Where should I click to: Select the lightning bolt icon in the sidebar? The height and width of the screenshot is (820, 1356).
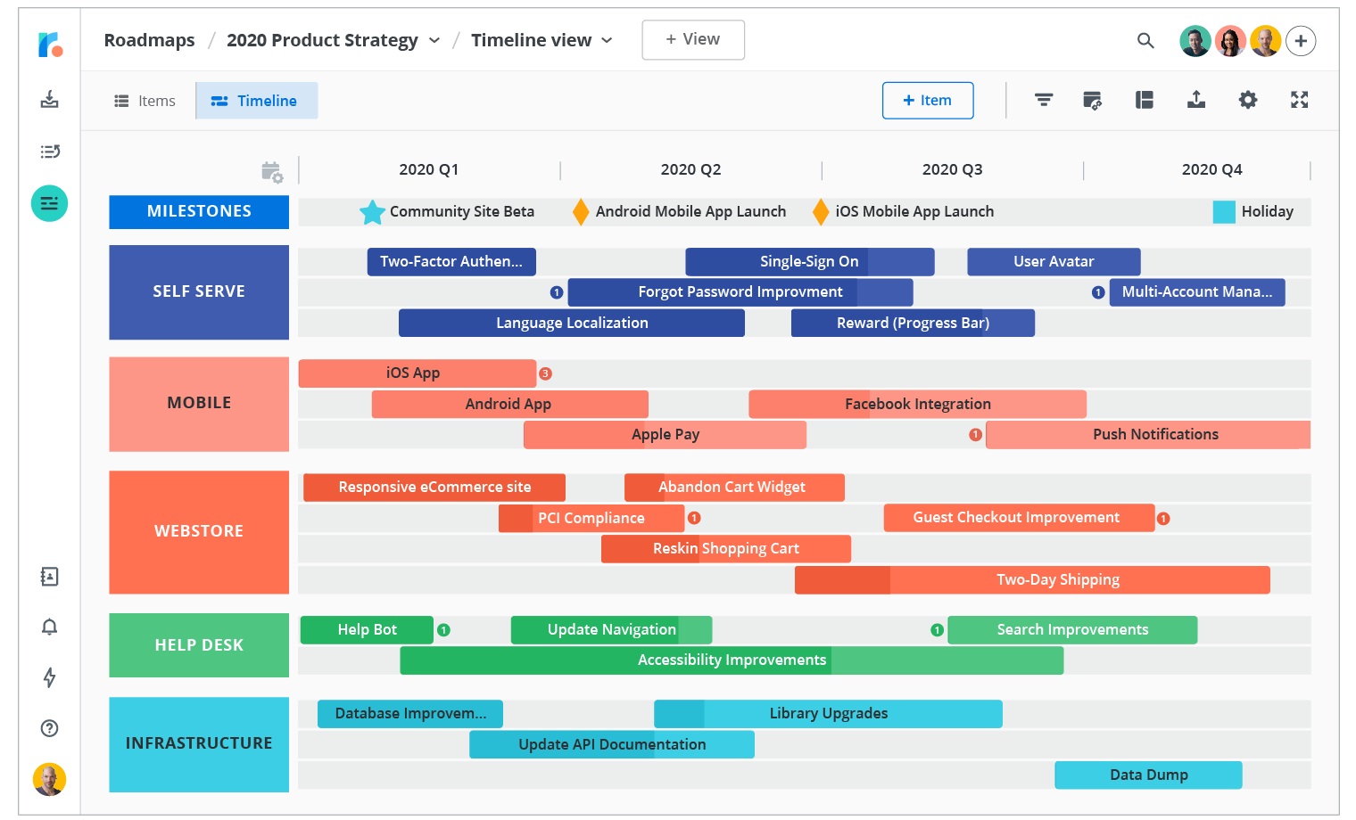click(x=49, y=678)
